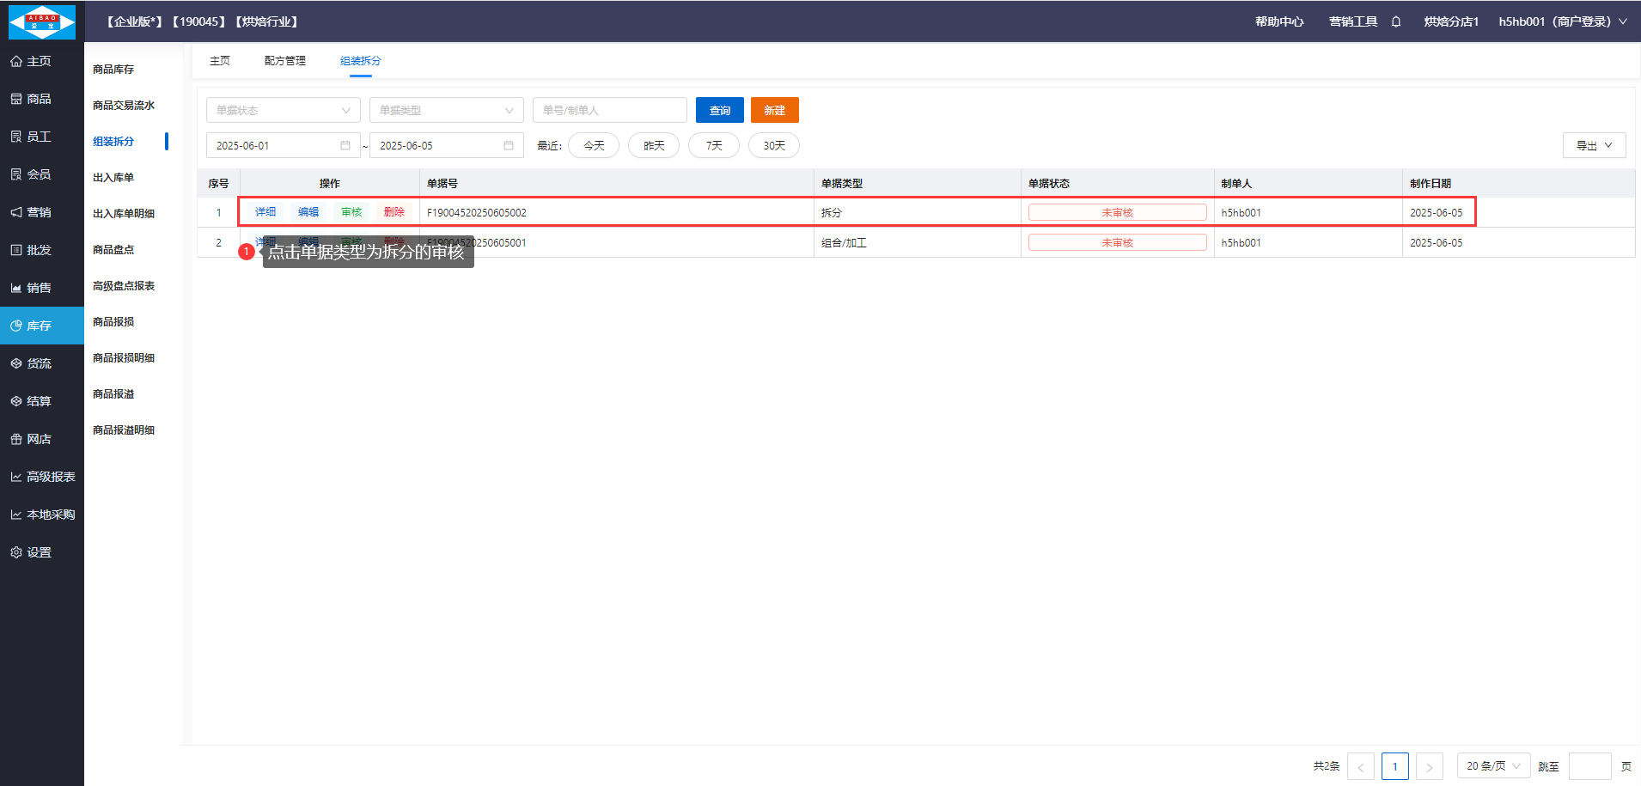
Task: Open the 营销 marketing sidebar section
Action: click(39, 212)
